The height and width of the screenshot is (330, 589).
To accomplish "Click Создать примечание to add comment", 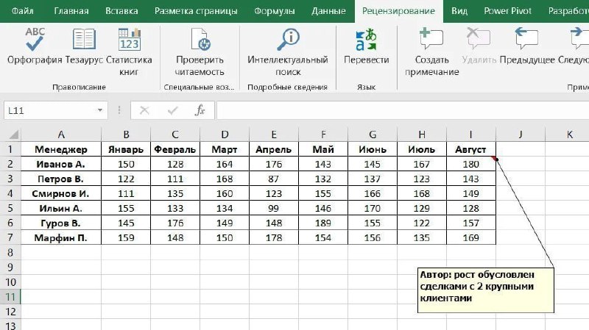I will (431, 51).
